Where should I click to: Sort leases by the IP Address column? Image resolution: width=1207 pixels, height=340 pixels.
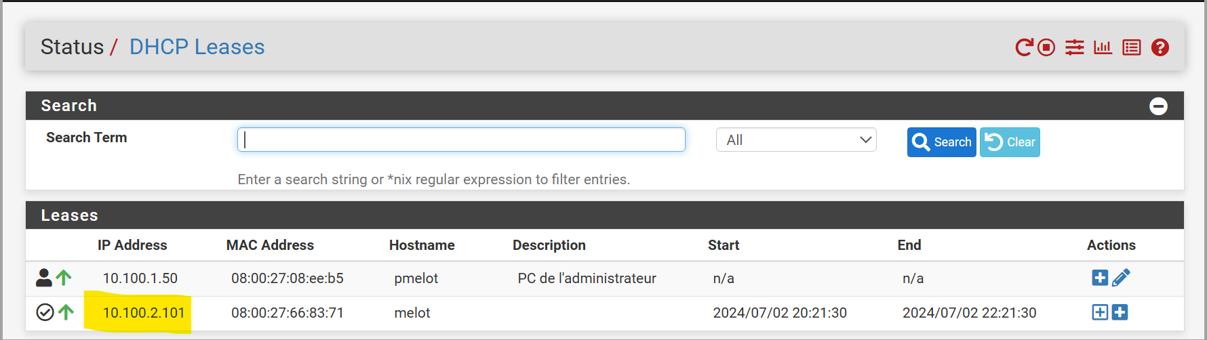click(132, 245)
